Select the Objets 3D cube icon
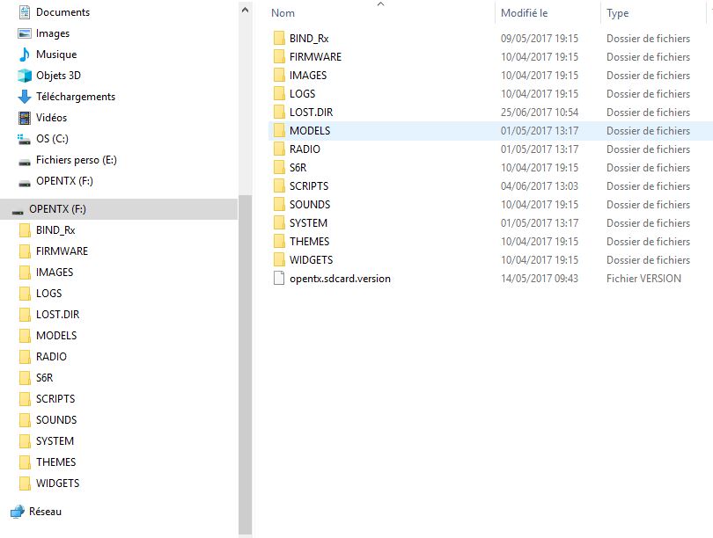Image resolution: width=713 pixels, height=538 pixels. point(25,76)
